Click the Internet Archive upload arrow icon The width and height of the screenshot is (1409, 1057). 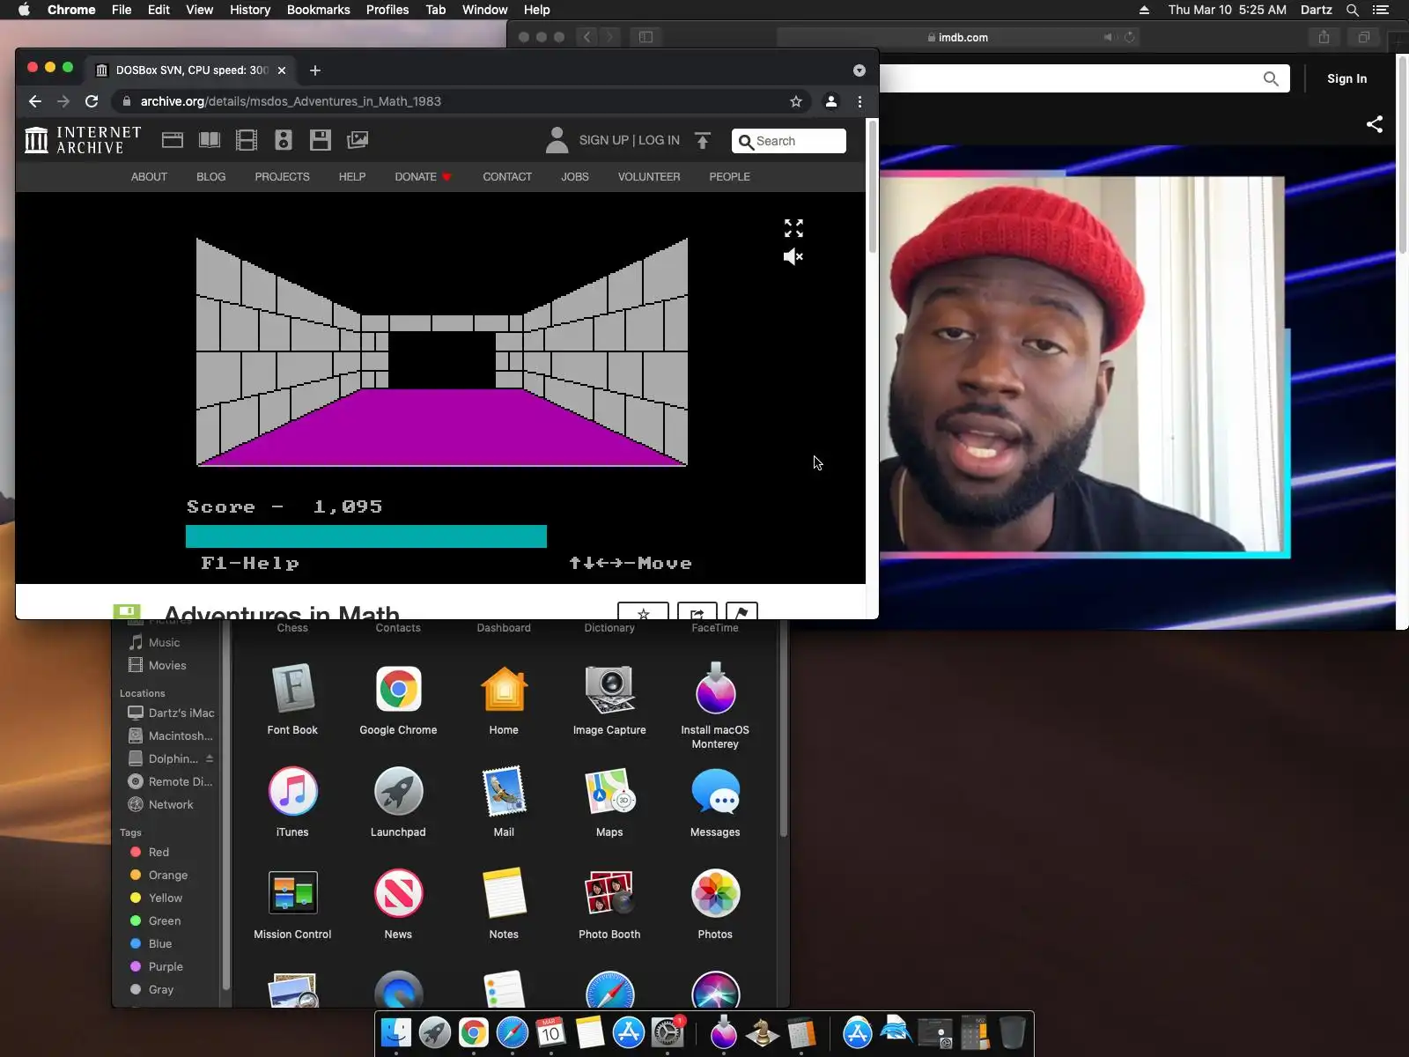[703, 141]
